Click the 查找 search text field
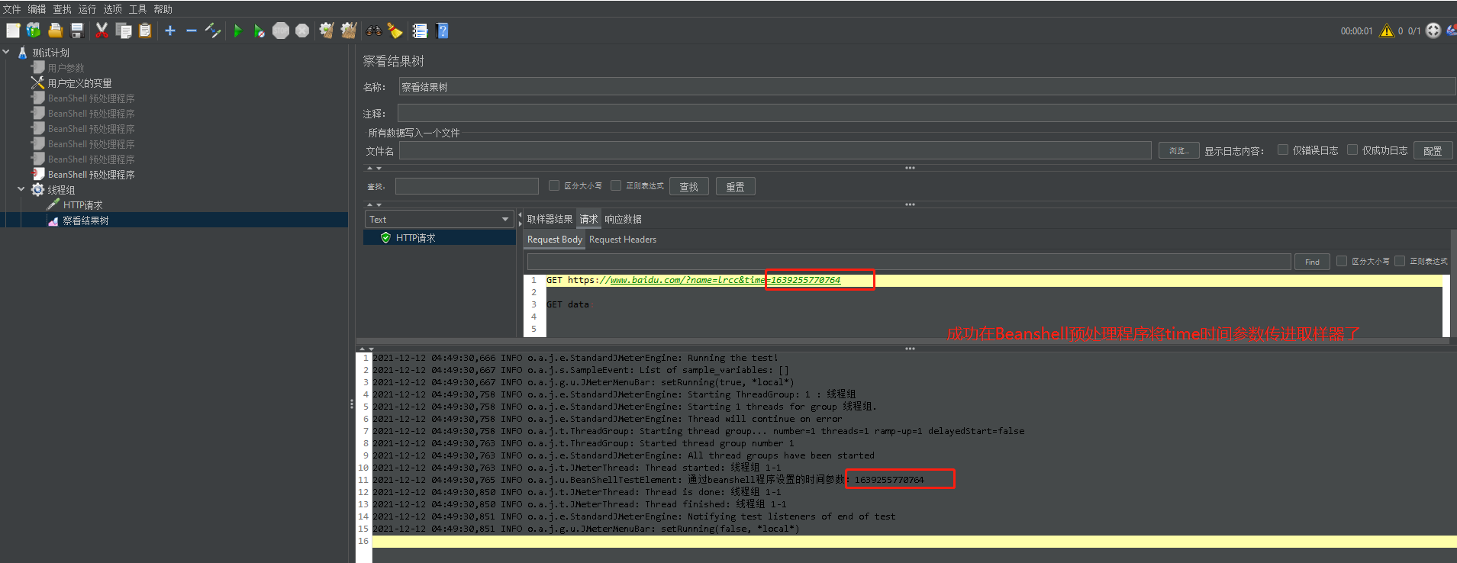This screenshot has height=563, width=1457. click(467, 186)
